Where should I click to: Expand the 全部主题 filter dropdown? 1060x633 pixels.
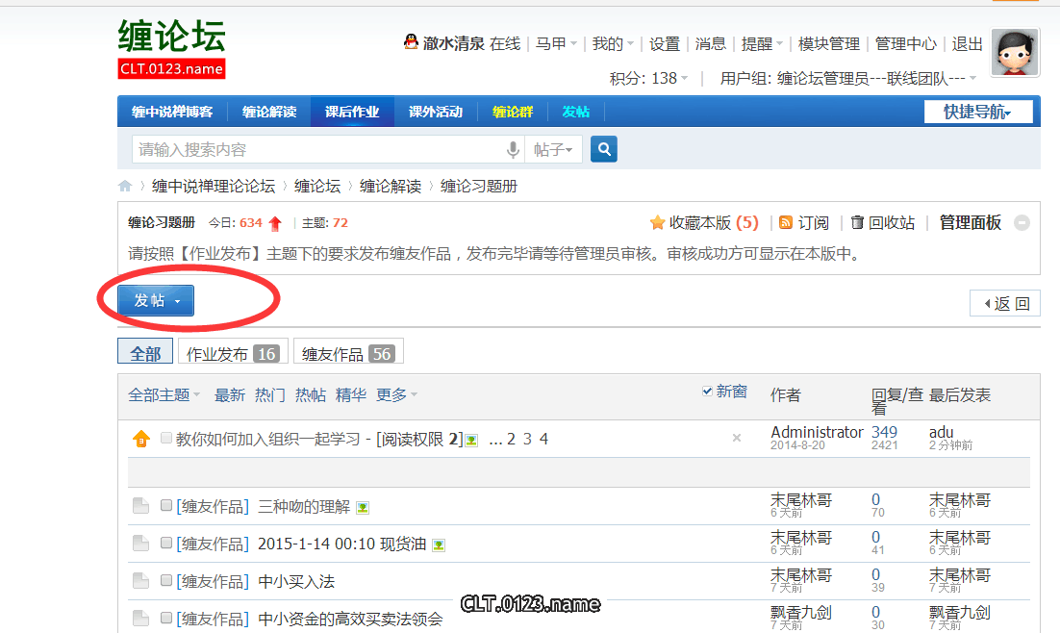(x=164, y=395)
